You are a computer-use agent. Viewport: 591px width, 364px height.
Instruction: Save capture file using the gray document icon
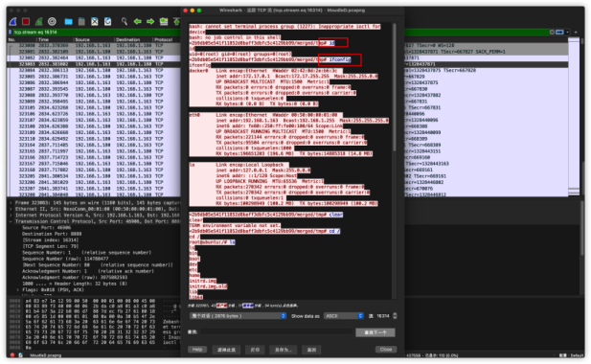[81, 21]
